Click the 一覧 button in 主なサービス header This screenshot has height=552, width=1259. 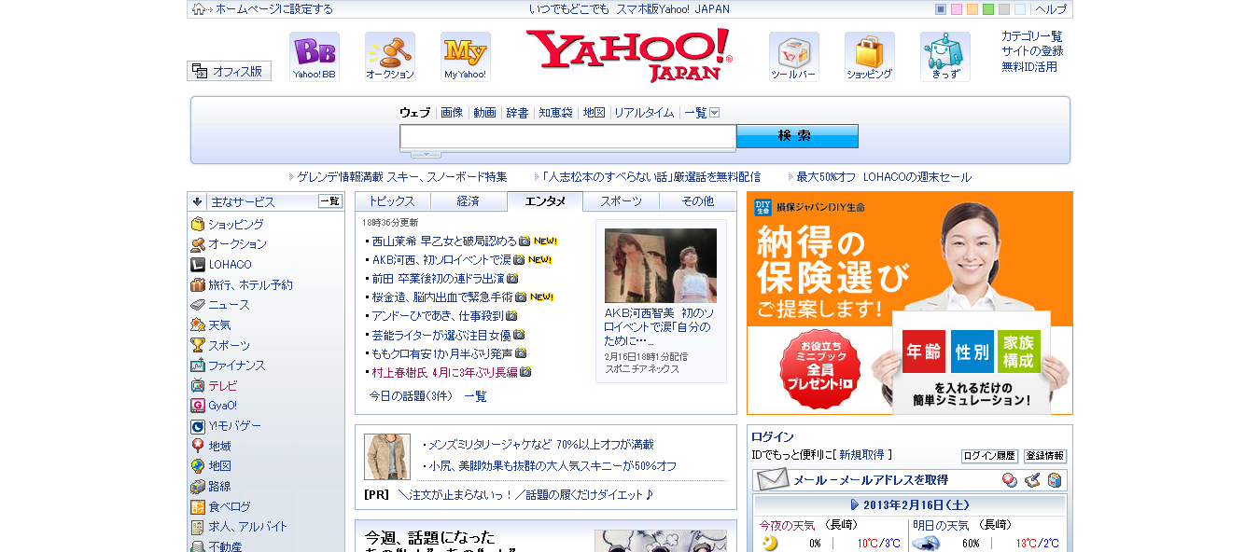click(x=330, y=200)
